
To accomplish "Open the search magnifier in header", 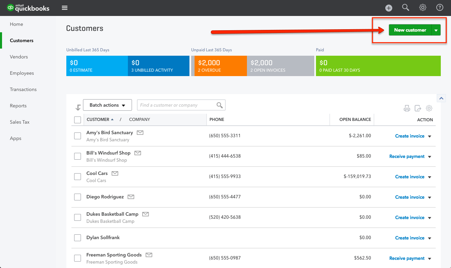I will [x=405, y=7].
